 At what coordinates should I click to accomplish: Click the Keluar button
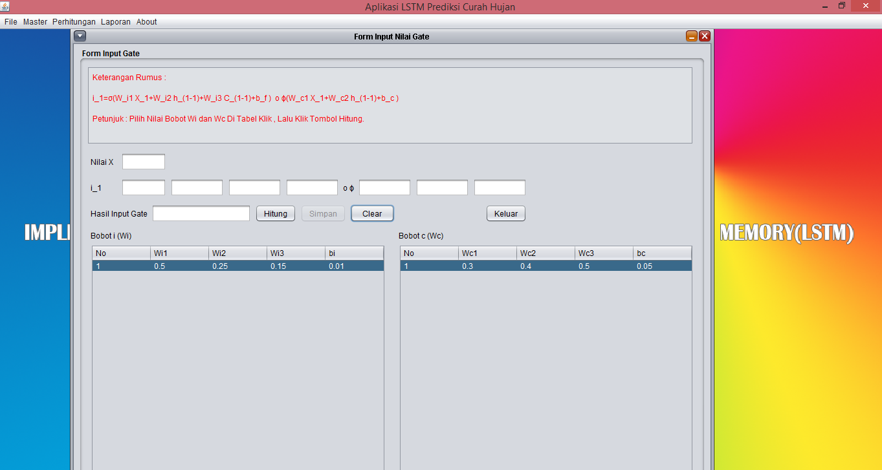pos(505,213)
